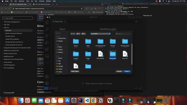Expand Code analysis node
Image resolution: width=187 pixels, height=105 pixels.
pos(3,62)
